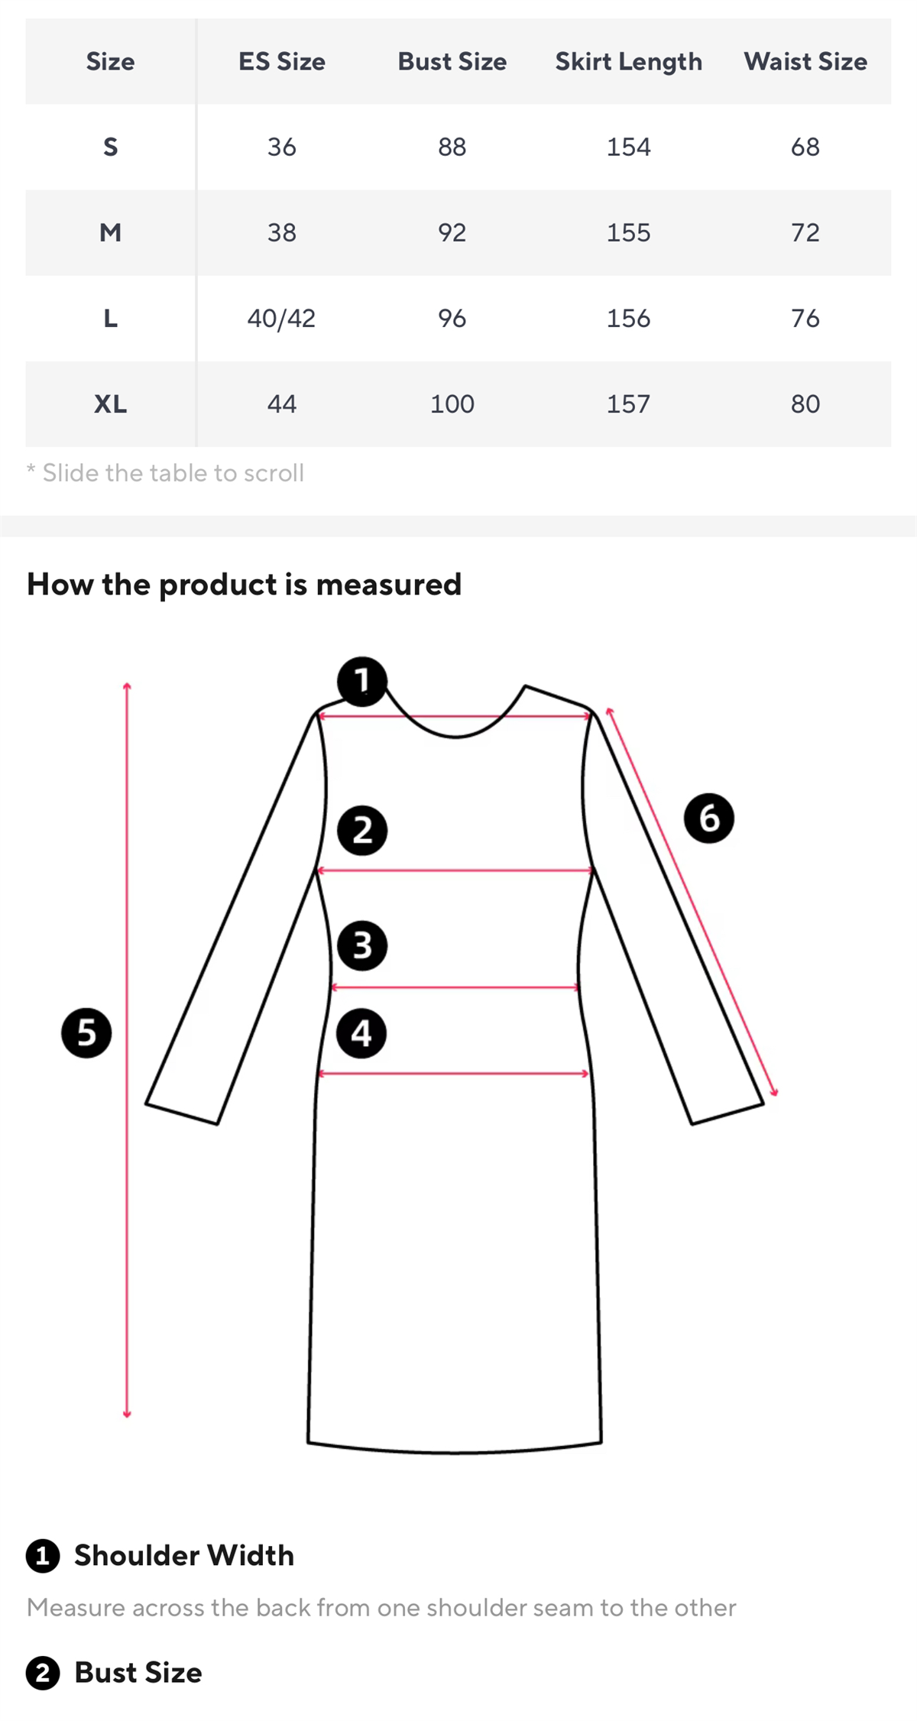The width and height of the screenshot is (917, 1721).
Task: Click the Bust Size column header in the table
Action: [452, 61]
